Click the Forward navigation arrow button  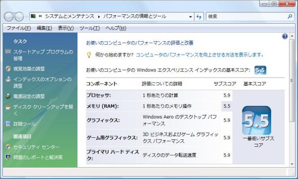(x=19, y=17)
